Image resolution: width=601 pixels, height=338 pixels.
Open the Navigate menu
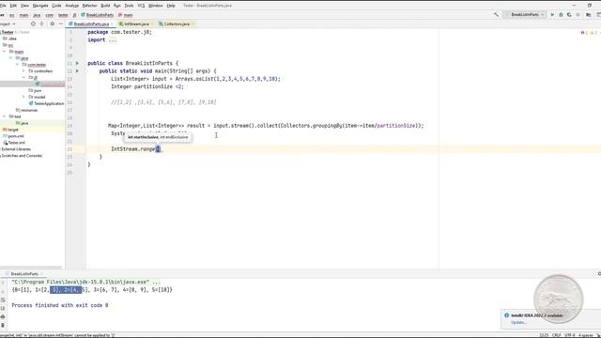click(40, 6)
